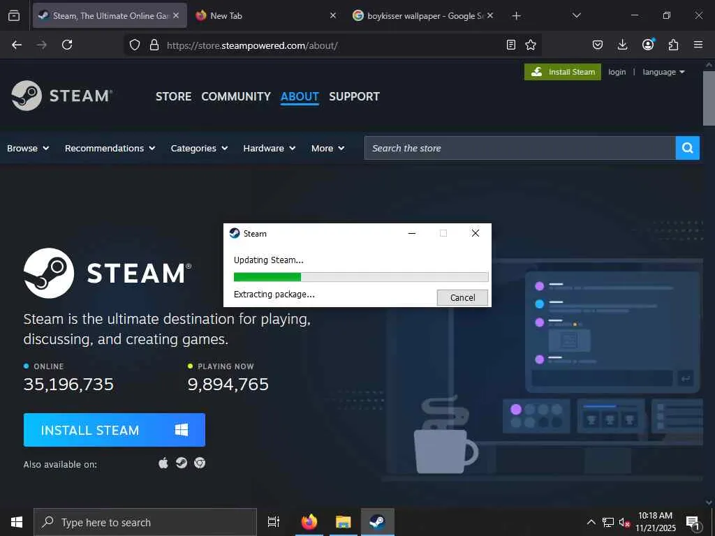Expand the Recommendations dropdown

pyautogui.click(x=110, y=148)
